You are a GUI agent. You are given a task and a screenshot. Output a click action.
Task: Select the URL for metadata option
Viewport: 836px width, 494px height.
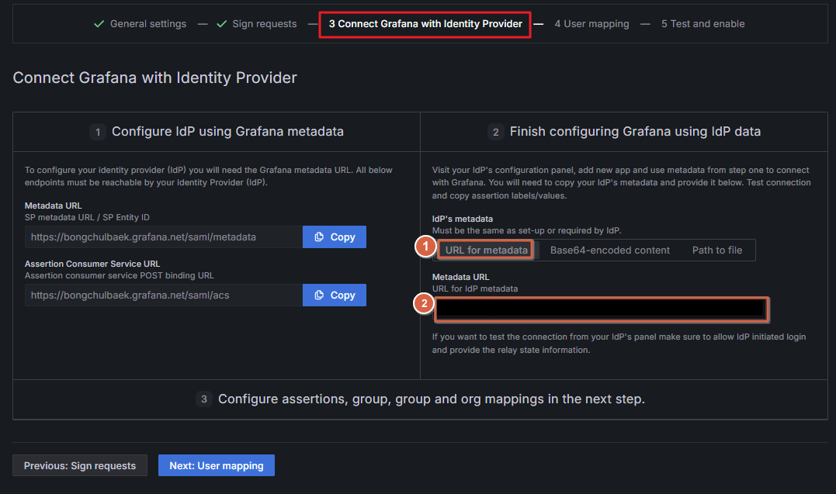click(487, 250)
